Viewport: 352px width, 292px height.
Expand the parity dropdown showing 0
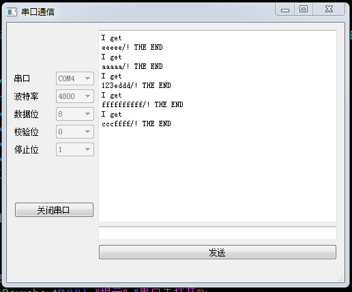[75, 132]
